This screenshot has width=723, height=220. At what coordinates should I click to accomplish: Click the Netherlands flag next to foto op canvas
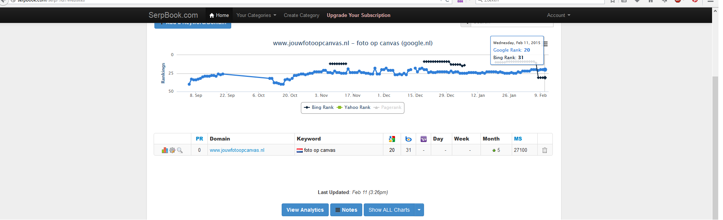pos(300,150)
